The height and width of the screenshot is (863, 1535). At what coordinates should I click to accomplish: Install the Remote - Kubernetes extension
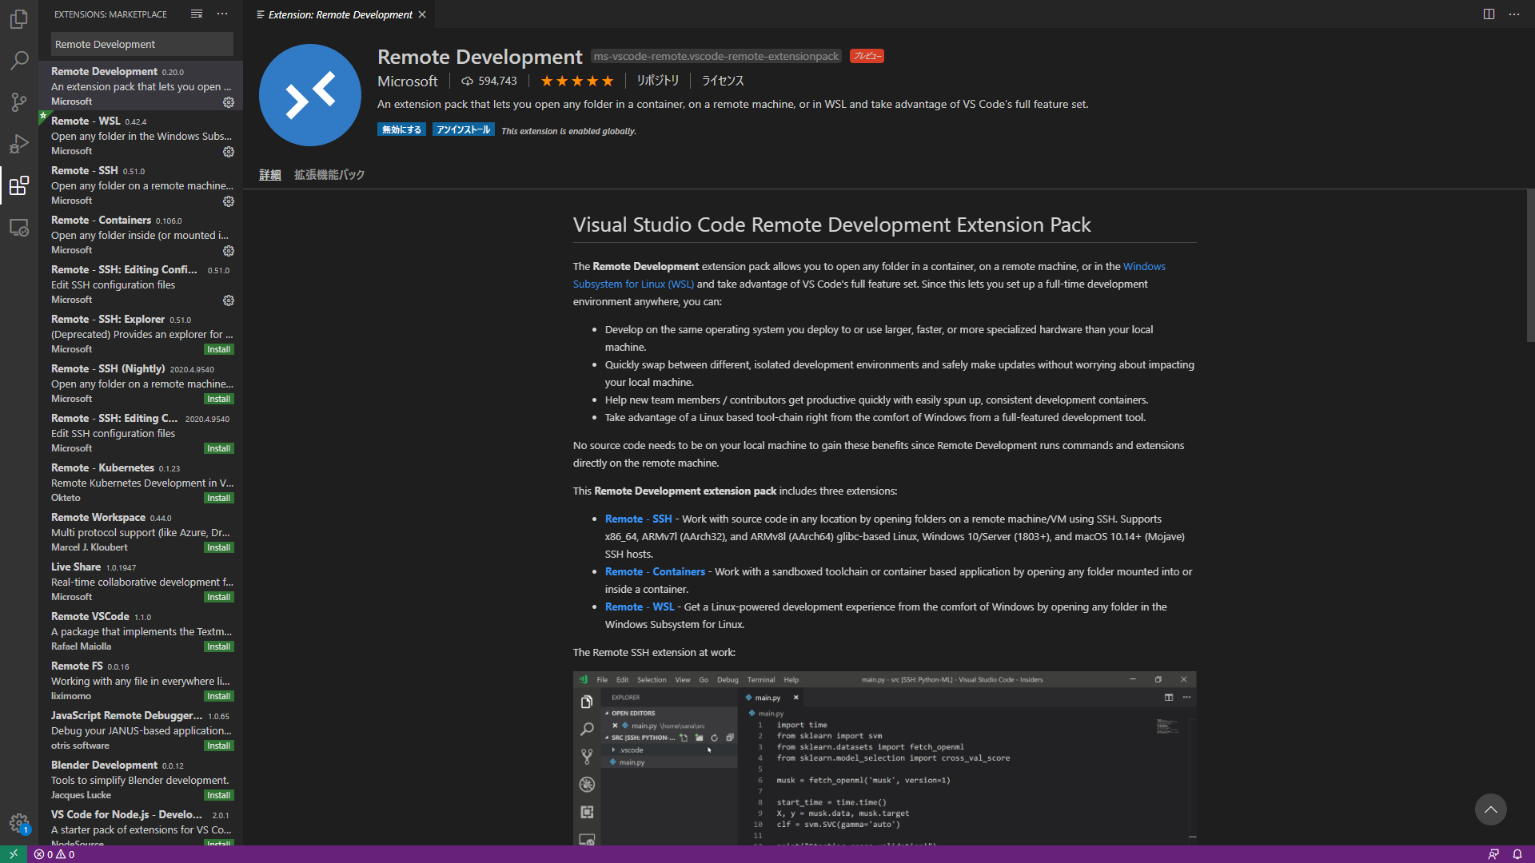(218, 498)
